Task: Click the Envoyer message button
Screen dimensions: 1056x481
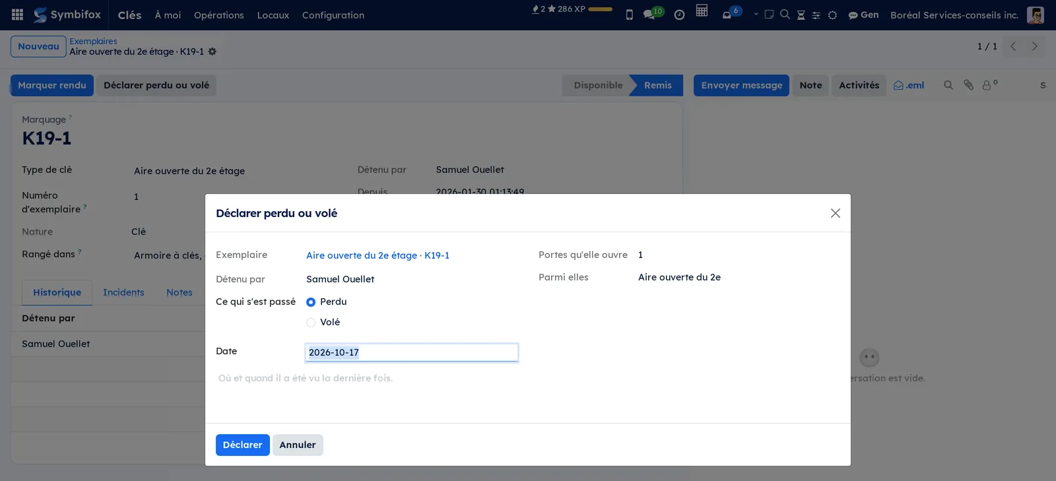Action: [x=741, y=85]
